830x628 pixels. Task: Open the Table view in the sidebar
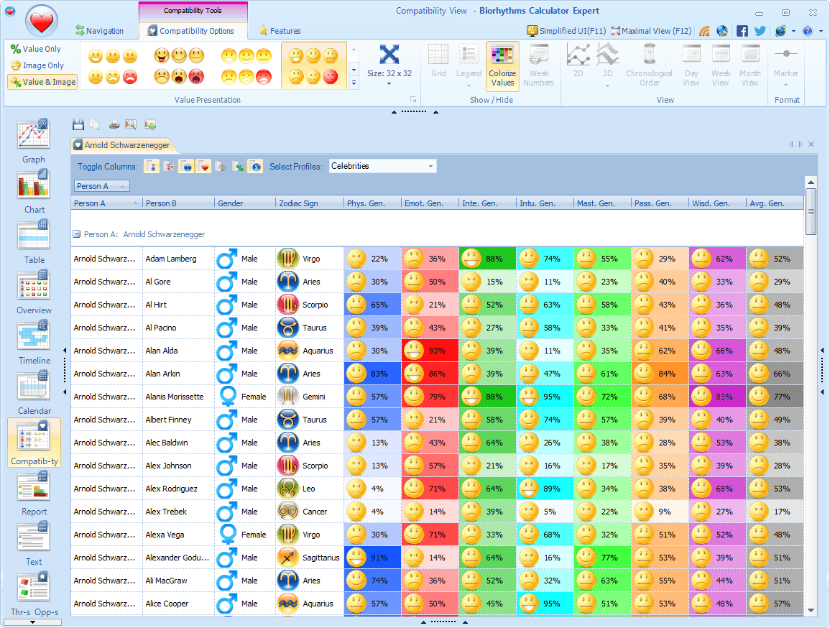coord(34,241)
